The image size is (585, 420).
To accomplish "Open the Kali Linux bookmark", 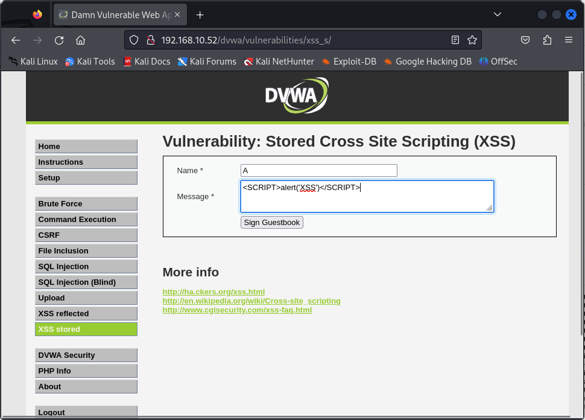I will click(x=33, y=62).
